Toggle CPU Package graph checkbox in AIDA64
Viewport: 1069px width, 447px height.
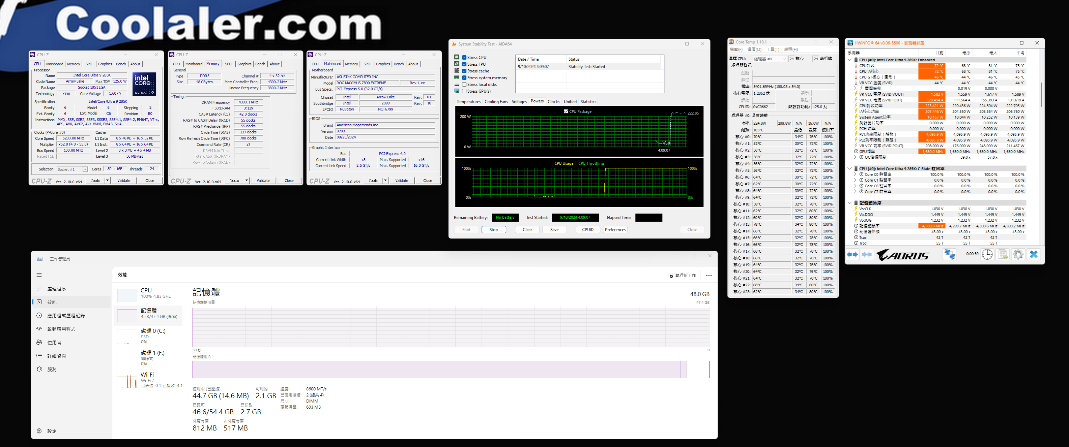coord(566,111)
